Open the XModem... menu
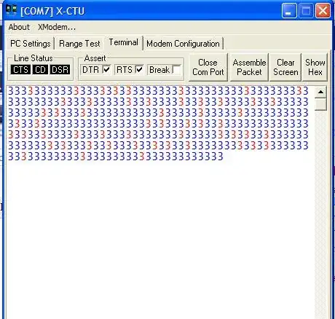This screenshot has width=335, height=319. click(57, 27)
